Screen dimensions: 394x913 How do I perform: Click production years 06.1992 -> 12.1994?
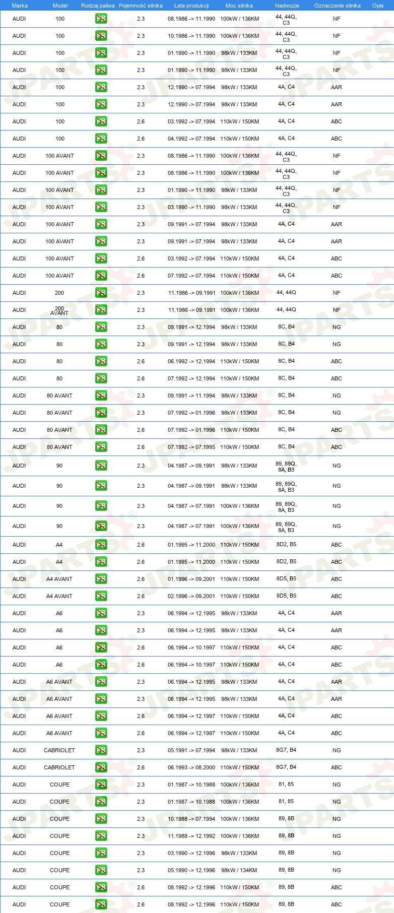click(191, 361)
